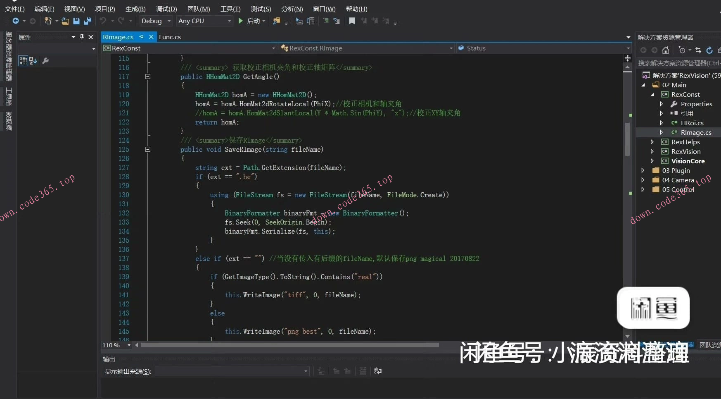Viewport: 721px width, 399px height.
Task: Click the bookmark icon in the toolbar
Action: pos(352,21)
